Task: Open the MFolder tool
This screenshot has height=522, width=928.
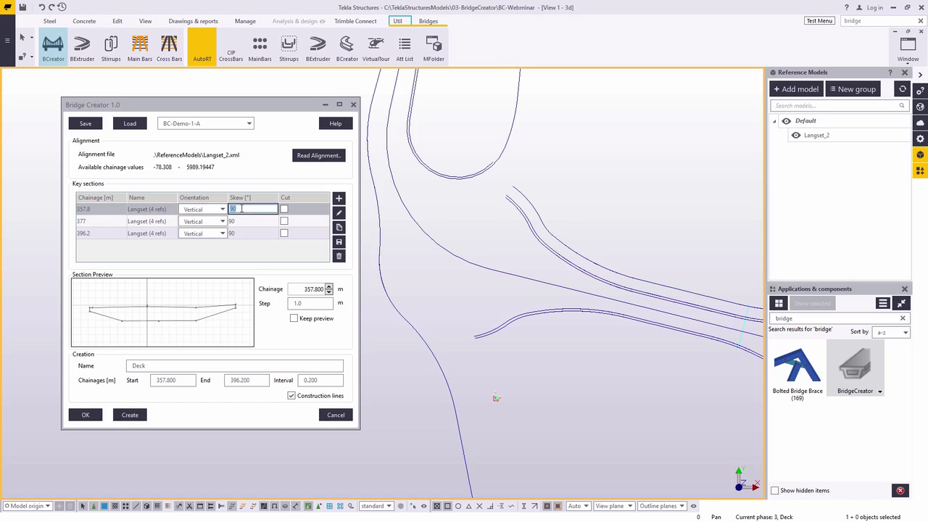Action: (x=434, y=47)
